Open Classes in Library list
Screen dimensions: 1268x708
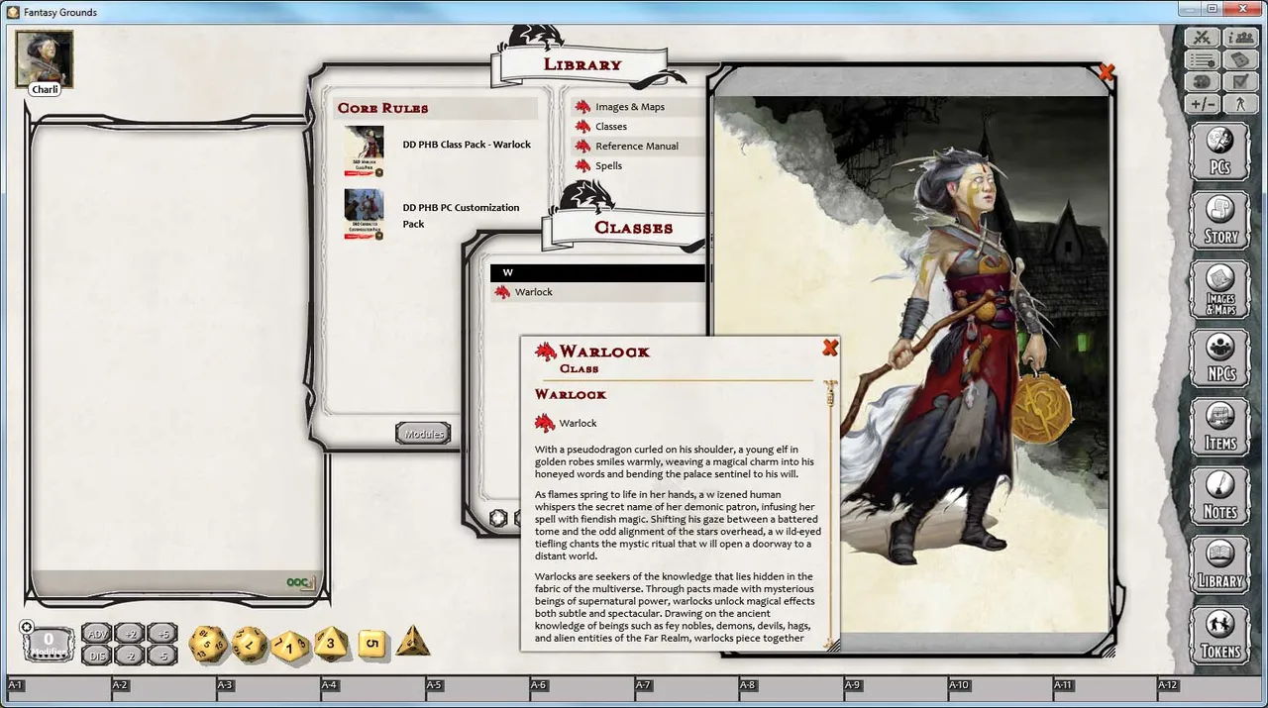pyautogui.click(x=611, y=127)
